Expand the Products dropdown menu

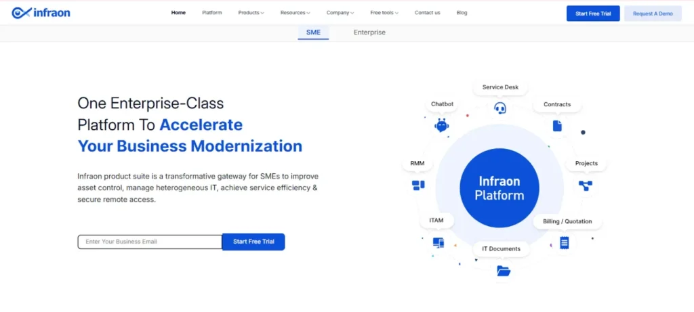(251, 13)
